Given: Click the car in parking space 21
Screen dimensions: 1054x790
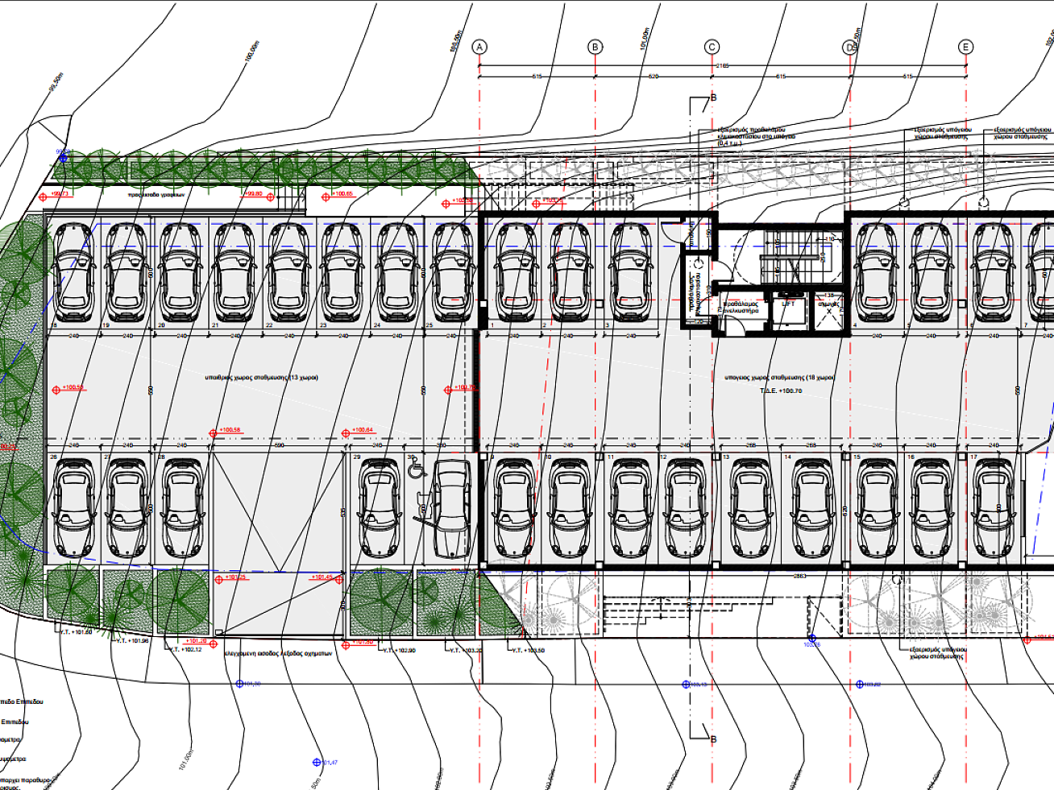Looking at the screenshot, I should pos(234,272).
